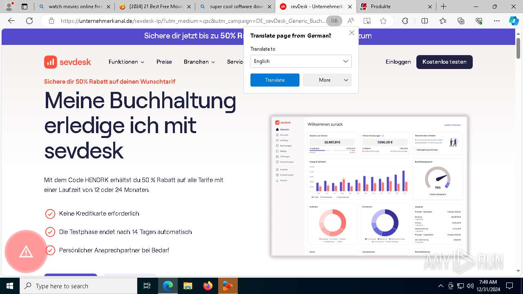This screenshot has height=294, width=523.
Task: Open the translate page icon in address bar
Action: point(334,21)
